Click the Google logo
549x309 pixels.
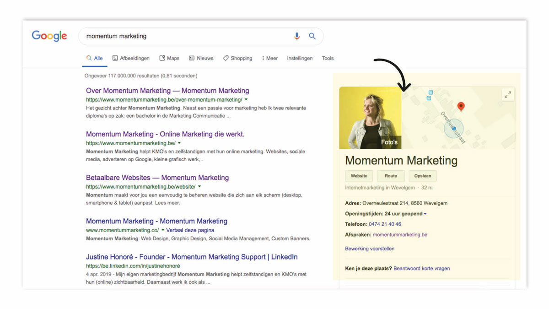[49, 36]
